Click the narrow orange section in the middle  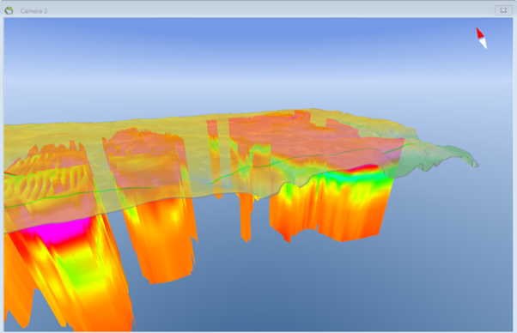(246, 215)
